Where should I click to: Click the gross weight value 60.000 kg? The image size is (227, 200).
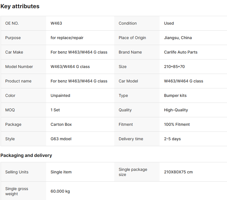pos(60,191)
